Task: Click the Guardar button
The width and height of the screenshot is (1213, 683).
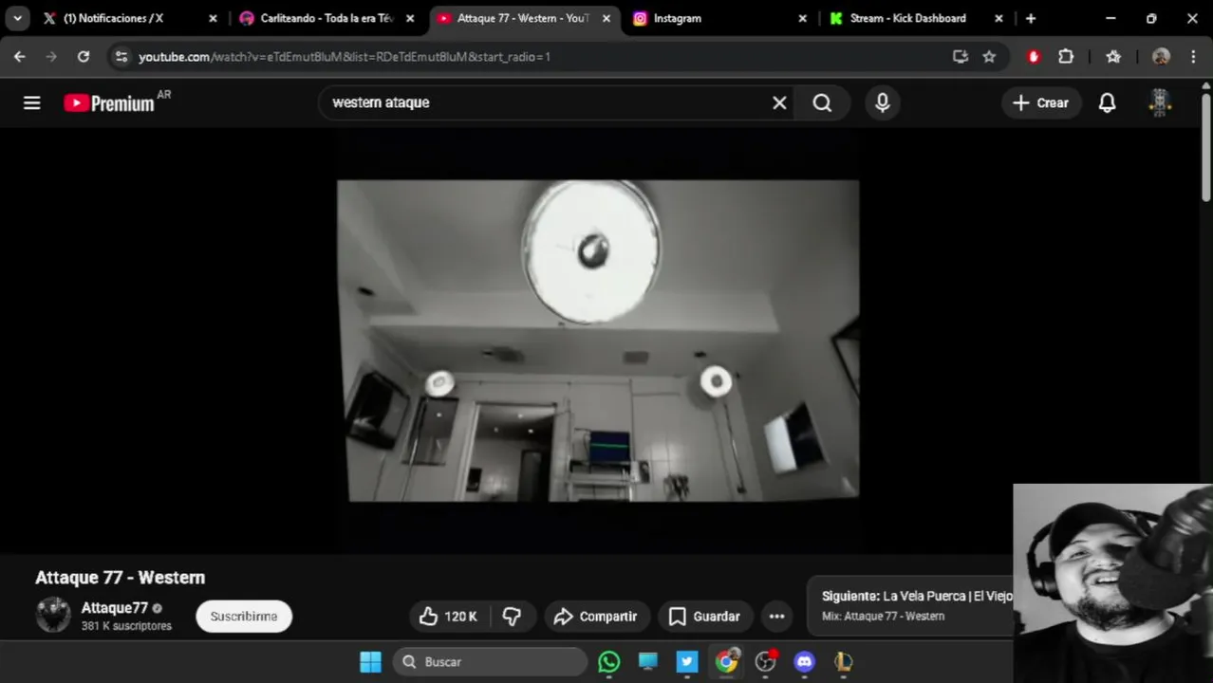Action: pos(704,617)
